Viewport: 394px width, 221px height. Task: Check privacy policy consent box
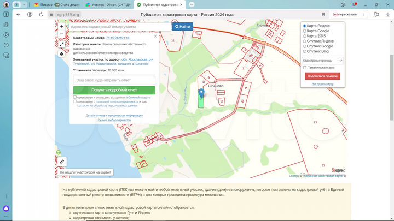coord(74,101)
